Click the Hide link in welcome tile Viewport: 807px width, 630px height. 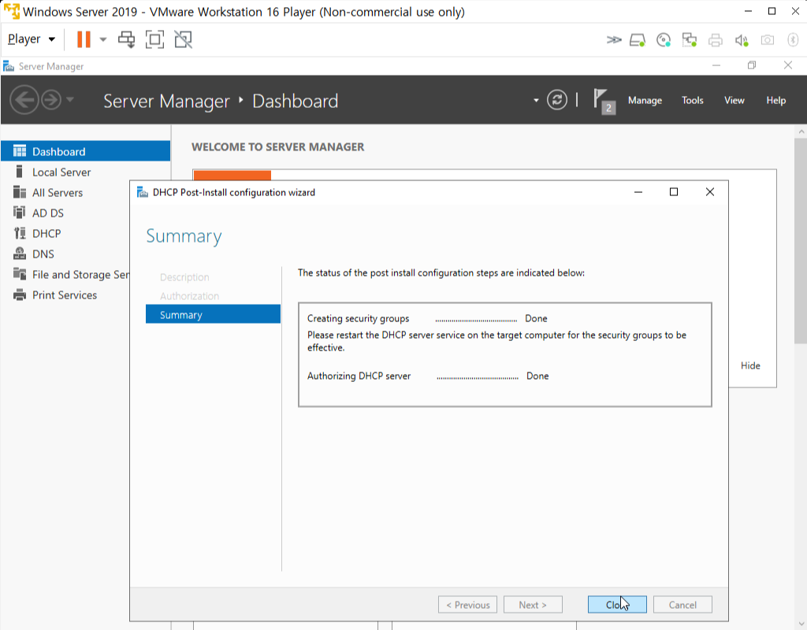coord(750,365)
